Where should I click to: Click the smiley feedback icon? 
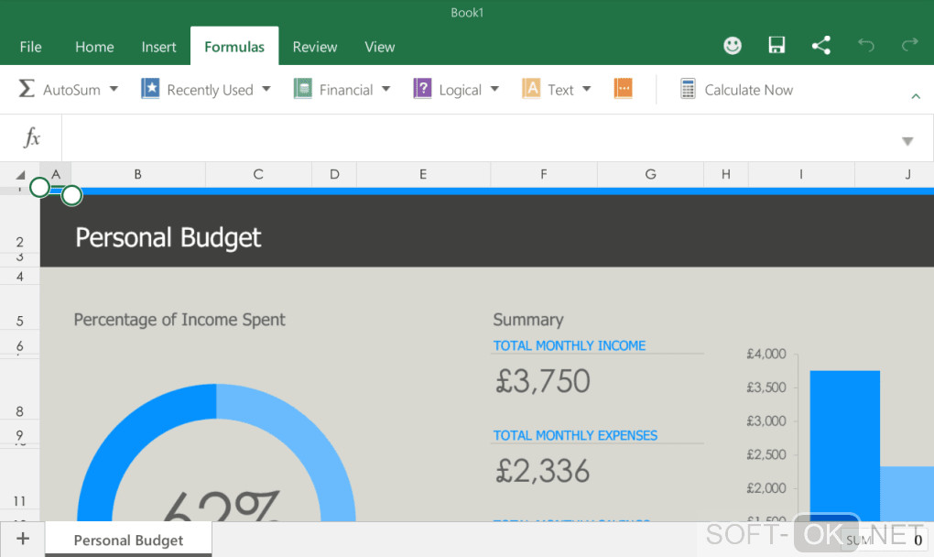(x=732, y=45)
